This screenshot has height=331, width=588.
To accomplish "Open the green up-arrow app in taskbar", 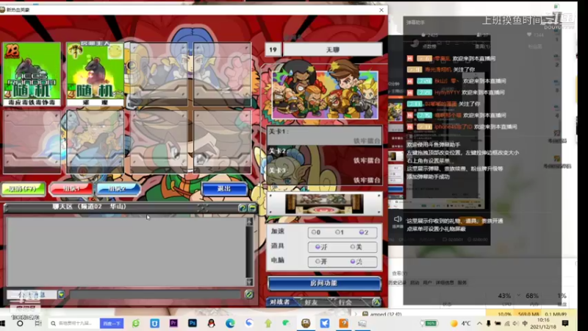I will (268, 323).
